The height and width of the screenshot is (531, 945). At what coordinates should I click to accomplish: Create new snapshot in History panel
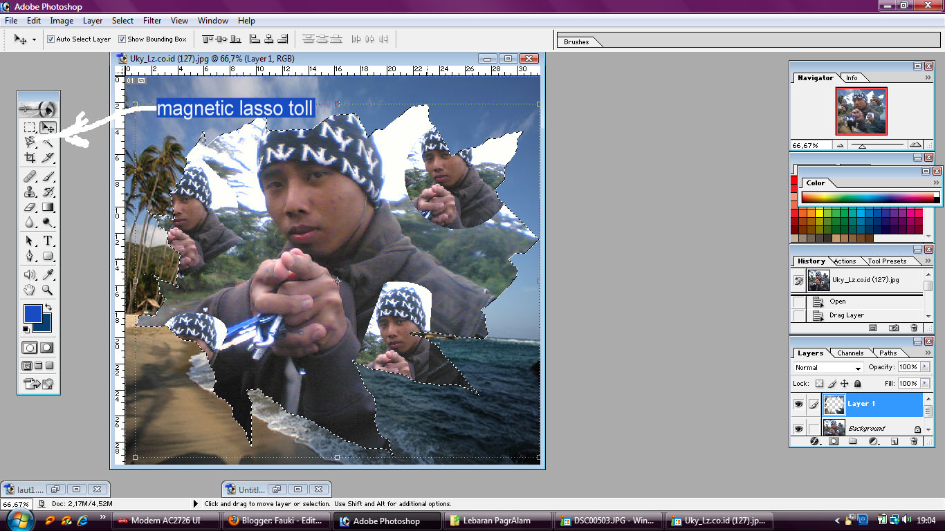[x=894, y=328]
